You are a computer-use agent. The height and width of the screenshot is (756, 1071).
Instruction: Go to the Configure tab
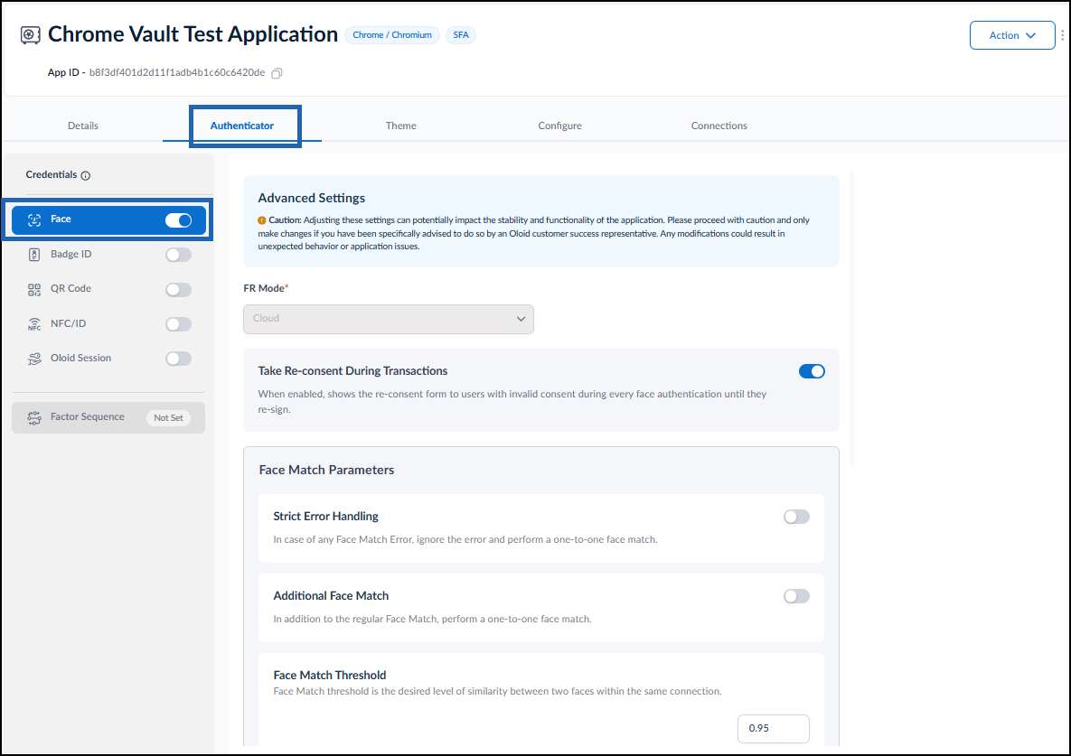(x=559, y=126)
